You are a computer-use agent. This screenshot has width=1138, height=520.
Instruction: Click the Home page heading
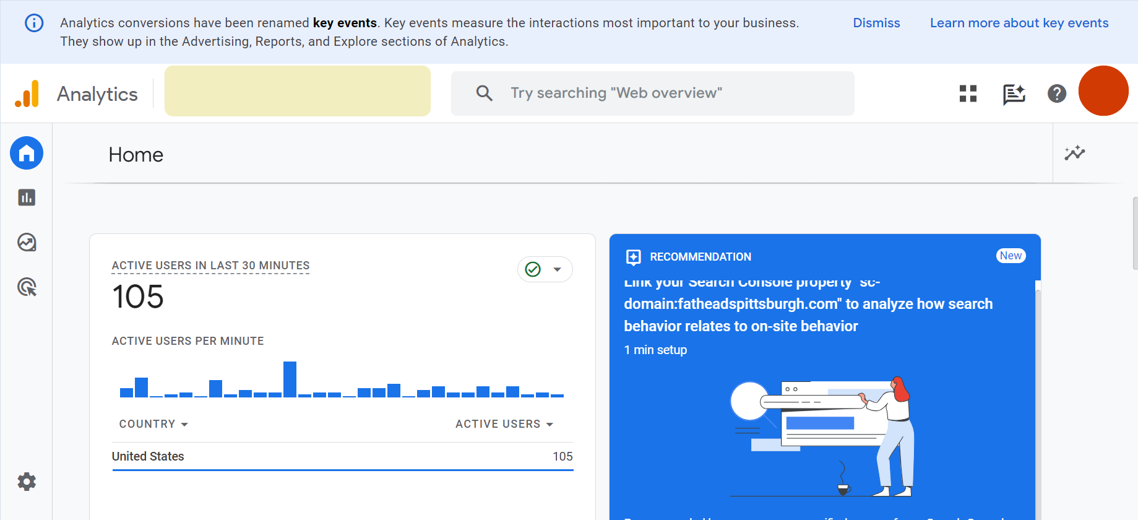click(136, 155)
